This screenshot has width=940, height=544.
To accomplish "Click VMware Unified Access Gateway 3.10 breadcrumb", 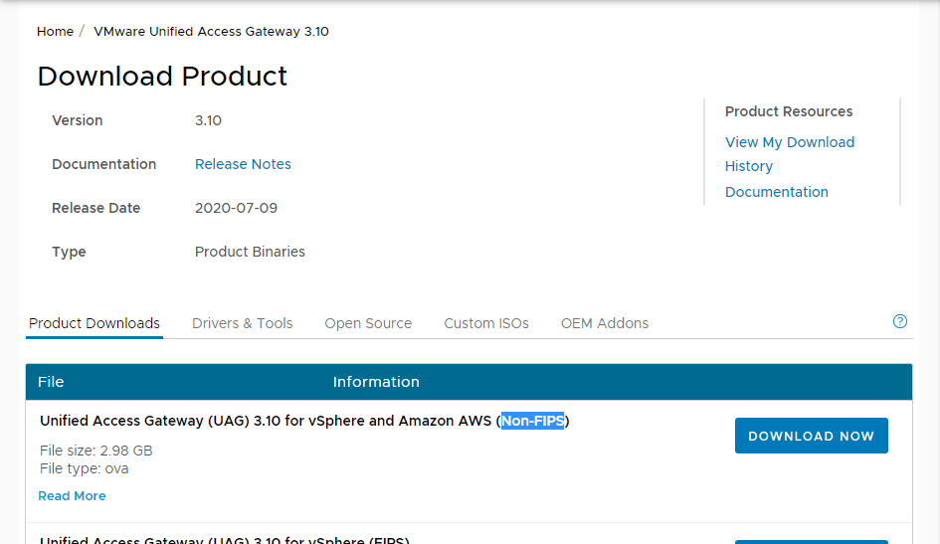I will pyautogui.click(x=211, y=31).
